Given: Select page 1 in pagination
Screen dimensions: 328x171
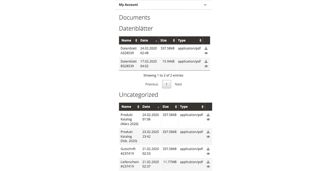Looking at the screenshot, I should click(166, 84).
